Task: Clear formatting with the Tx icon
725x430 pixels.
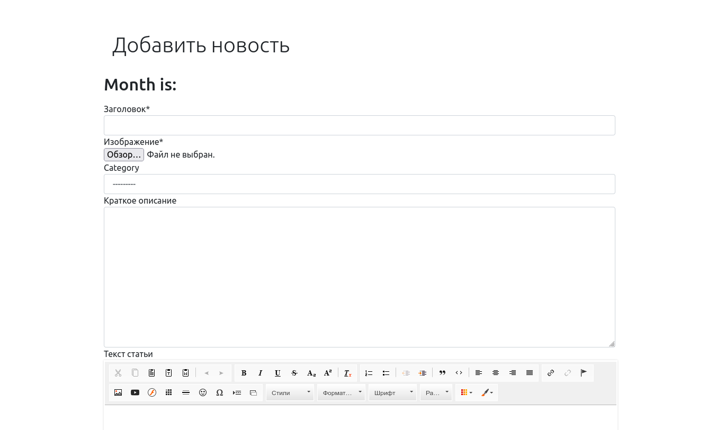Action: 347,373
